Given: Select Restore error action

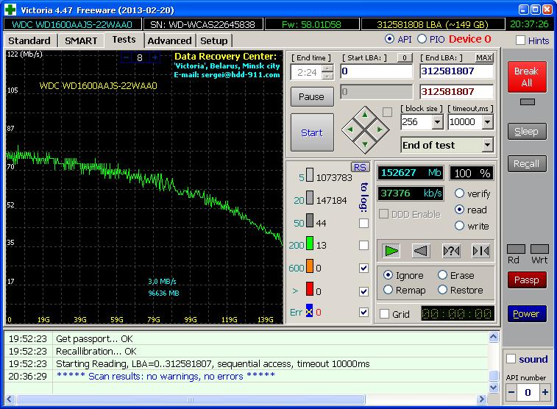Looking at the screenshot, I should [x=442, y=290].
